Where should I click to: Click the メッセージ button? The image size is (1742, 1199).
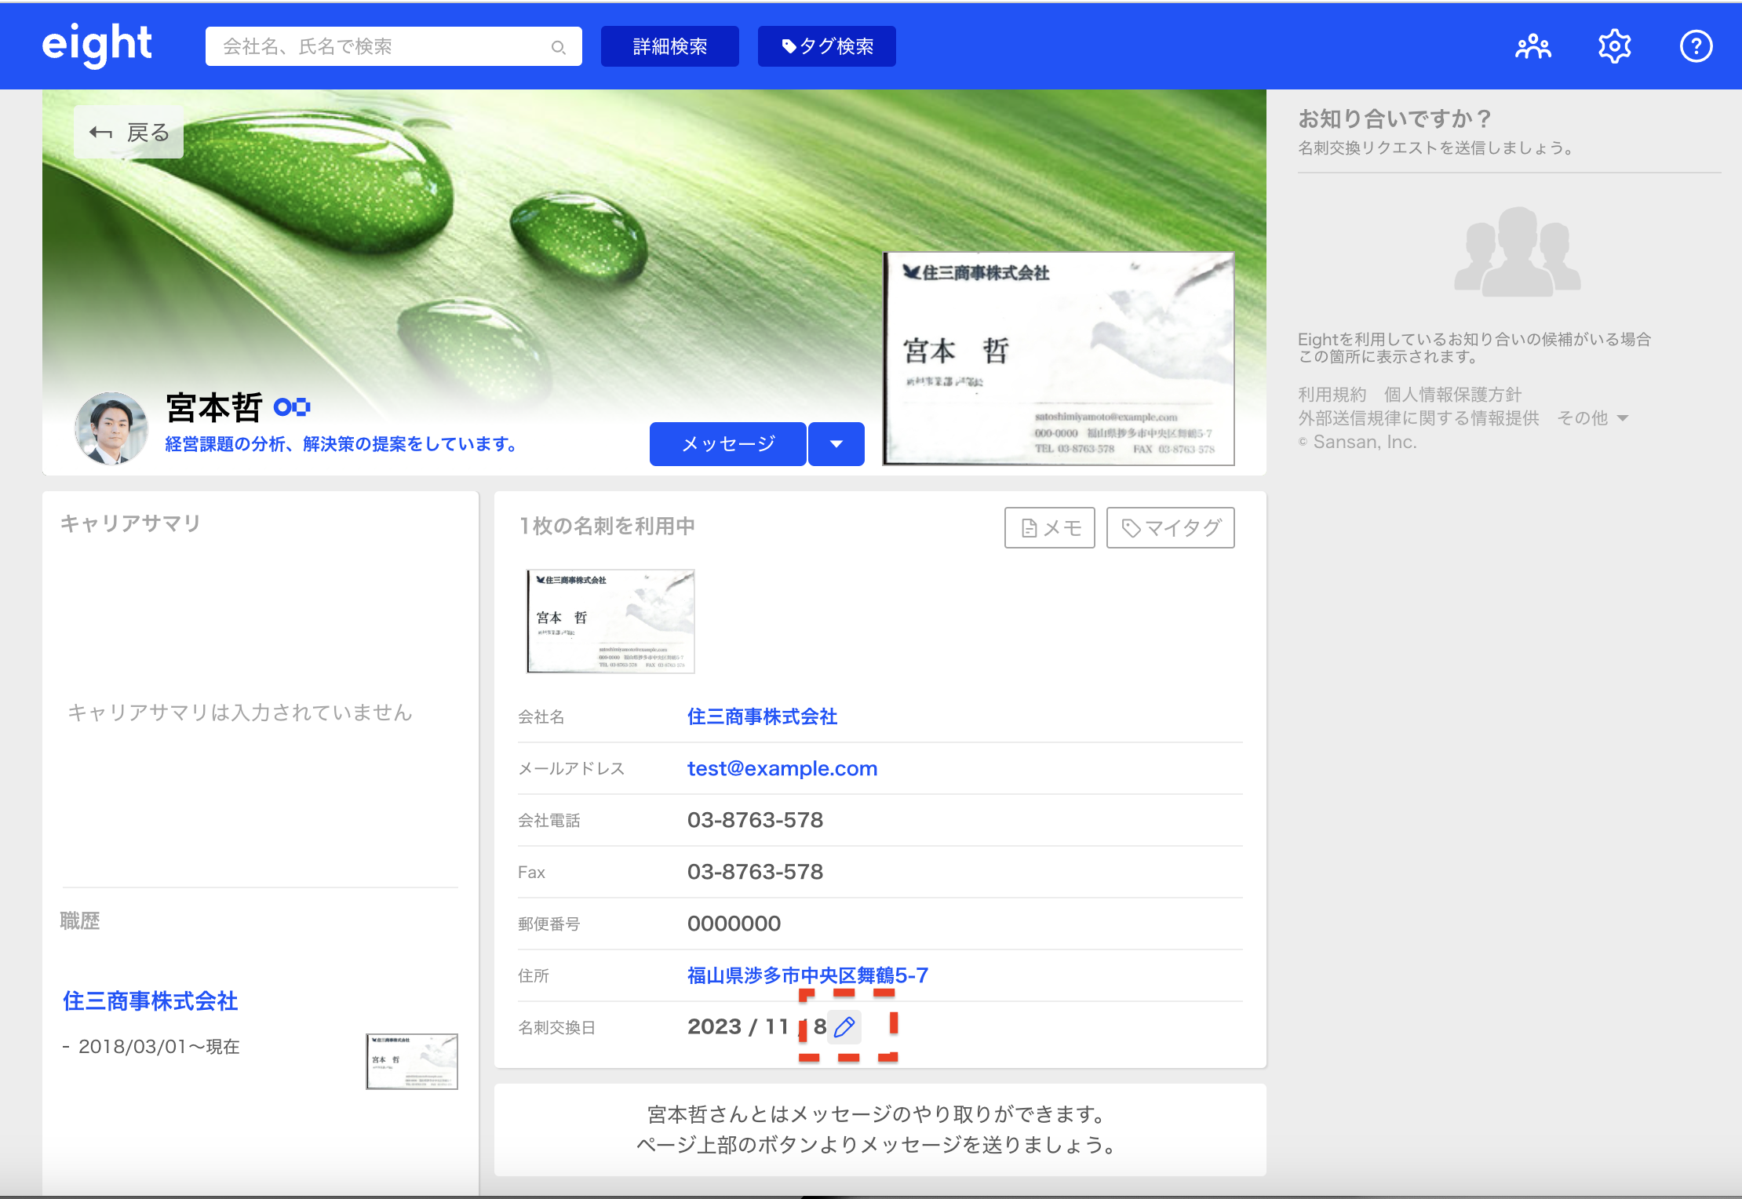pyautogui.click(x=727, y=443)
